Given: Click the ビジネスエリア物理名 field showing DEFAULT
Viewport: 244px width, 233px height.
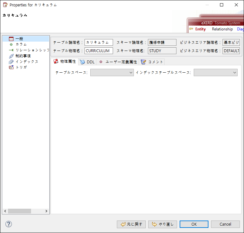Looking at the screenshot, I should (231, 51).
